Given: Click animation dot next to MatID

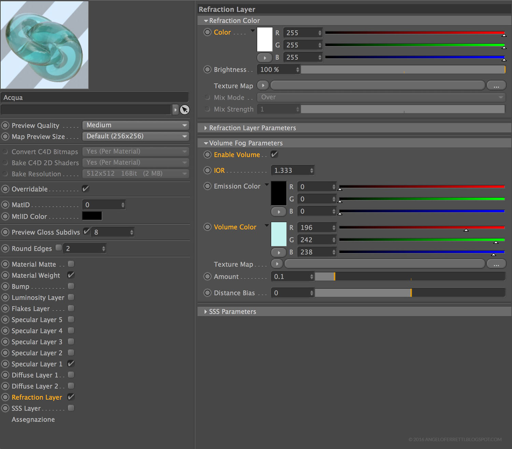Looking at the screenshot, I should pyautogui.click(x=5, y=205).
